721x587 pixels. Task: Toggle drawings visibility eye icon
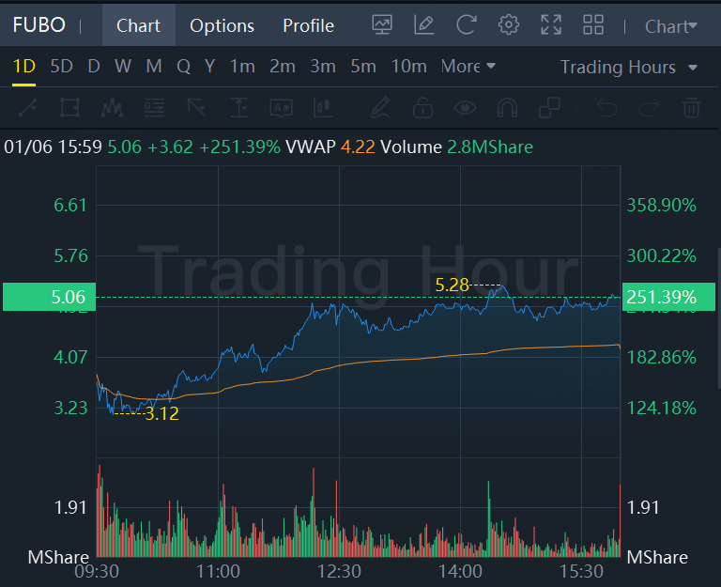[465, 108]
